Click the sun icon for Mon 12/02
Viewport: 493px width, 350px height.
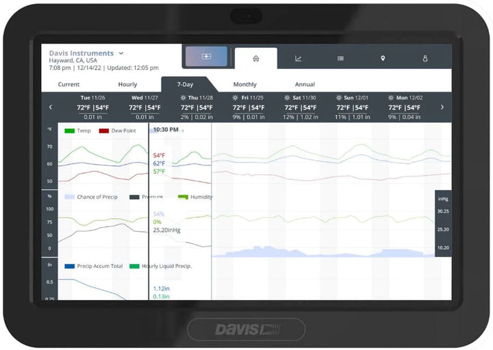point(391,98)
